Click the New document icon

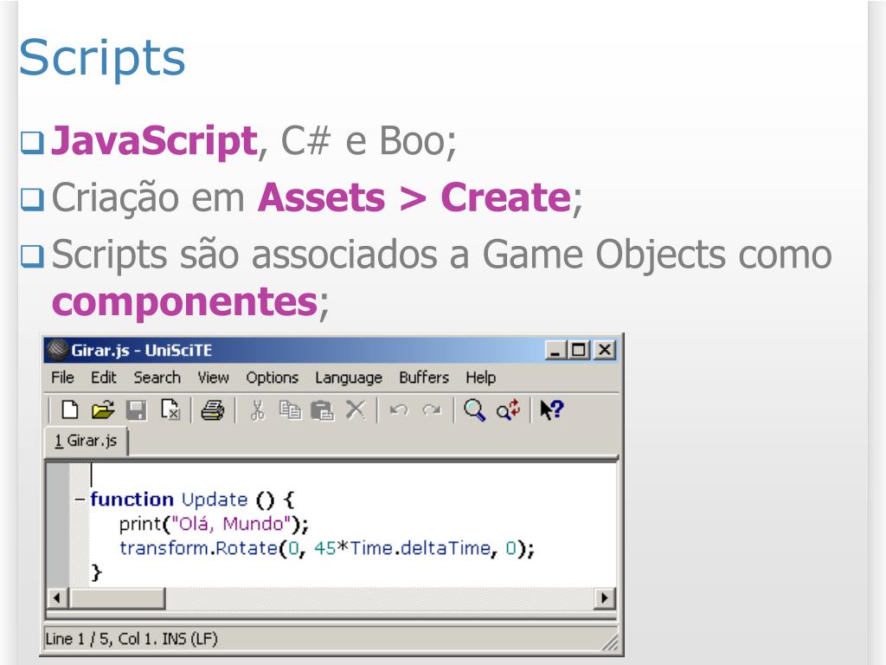(69, 410)
